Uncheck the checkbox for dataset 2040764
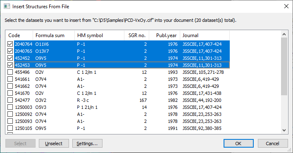Viewport: 293px width, 153px height. click(x=10, y=44)
